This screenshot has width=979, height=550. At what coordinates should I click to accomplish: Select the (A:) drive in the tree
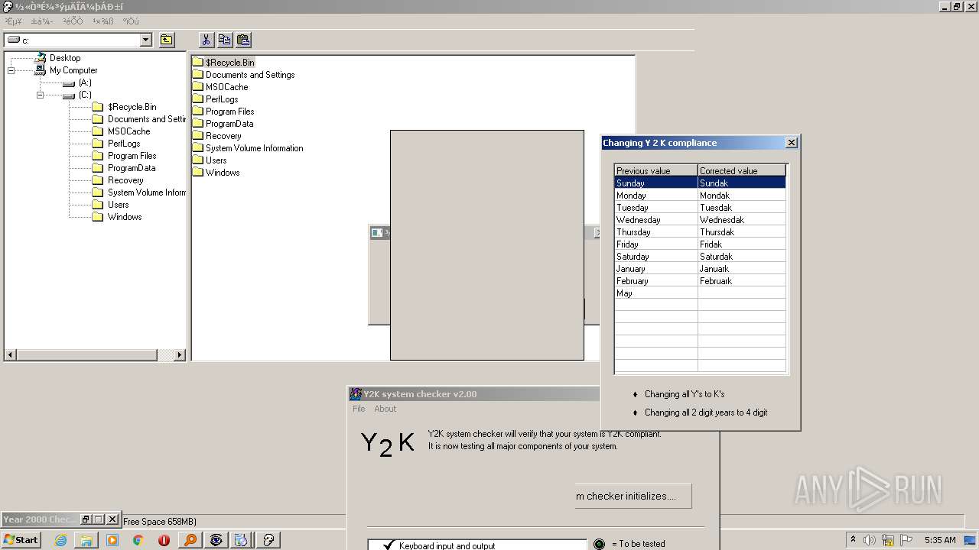(x=85, y=82)
